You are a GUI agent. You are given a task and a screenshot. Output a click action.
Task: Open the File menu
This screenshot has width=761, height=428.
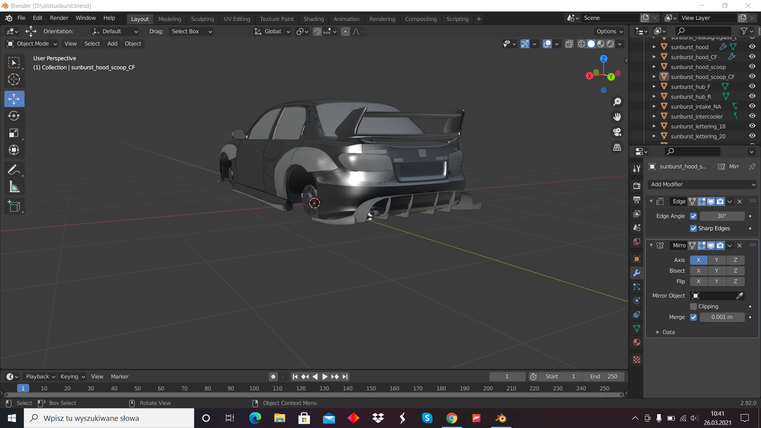pyautogui.click(x=21, y=18)
